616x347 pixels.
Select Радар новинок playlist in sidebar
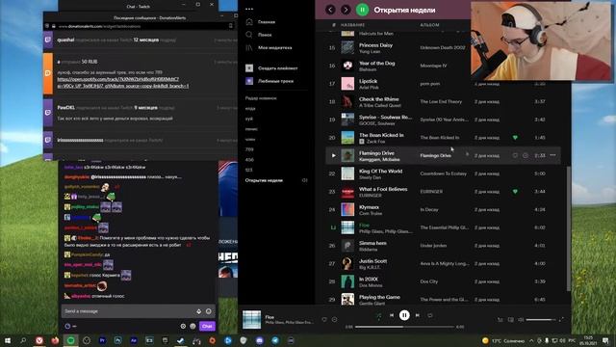pos(261,98)
